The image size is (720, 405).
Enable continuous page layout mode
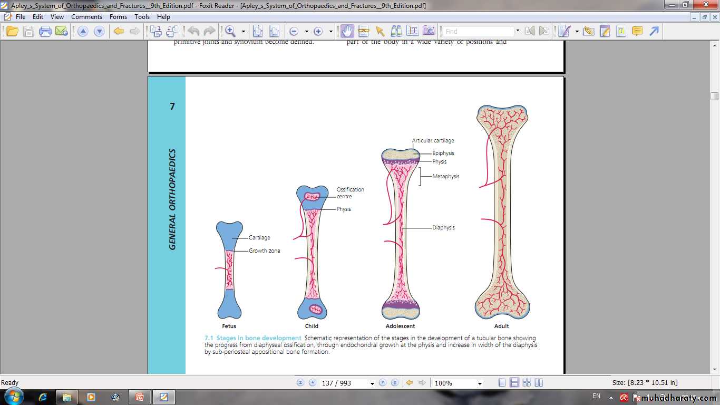[514, 383]
